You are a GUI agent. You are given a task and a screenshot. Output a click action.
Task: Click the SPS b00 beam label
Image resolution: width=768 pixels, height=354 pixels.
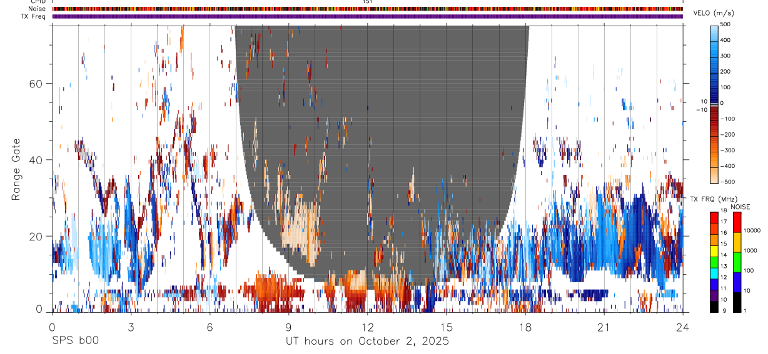click(74, 341)
